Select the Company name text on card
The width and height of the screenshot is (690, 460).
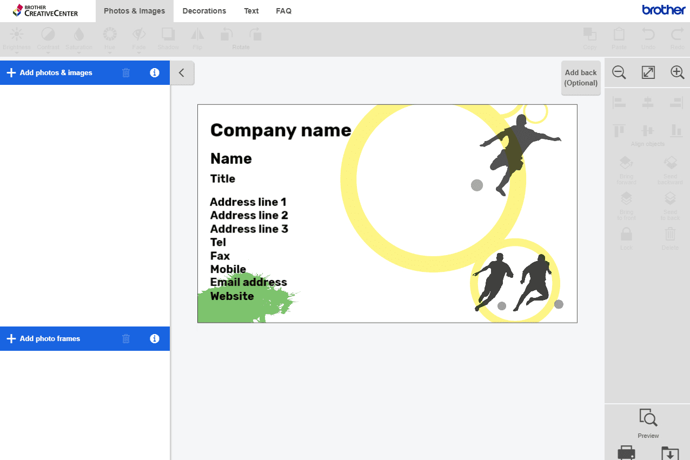coord(280,130)
